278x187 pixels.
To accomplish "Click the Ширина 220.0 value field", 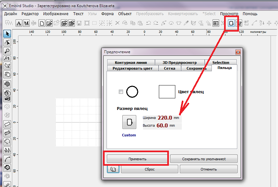I will (165, 118).
